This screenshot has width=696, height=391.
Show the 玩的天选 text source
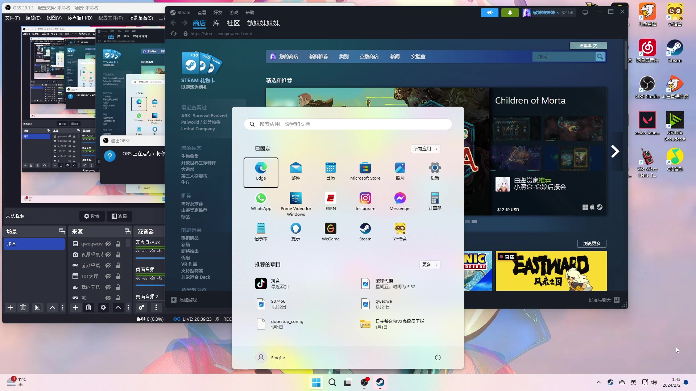108,287
